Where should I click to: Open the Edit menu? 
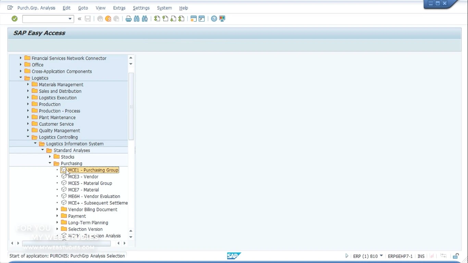(66, 8)
